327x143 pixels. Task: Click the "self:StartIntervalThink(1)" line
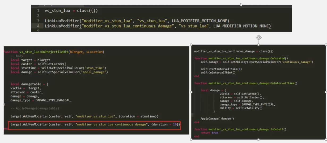[221, 69]
